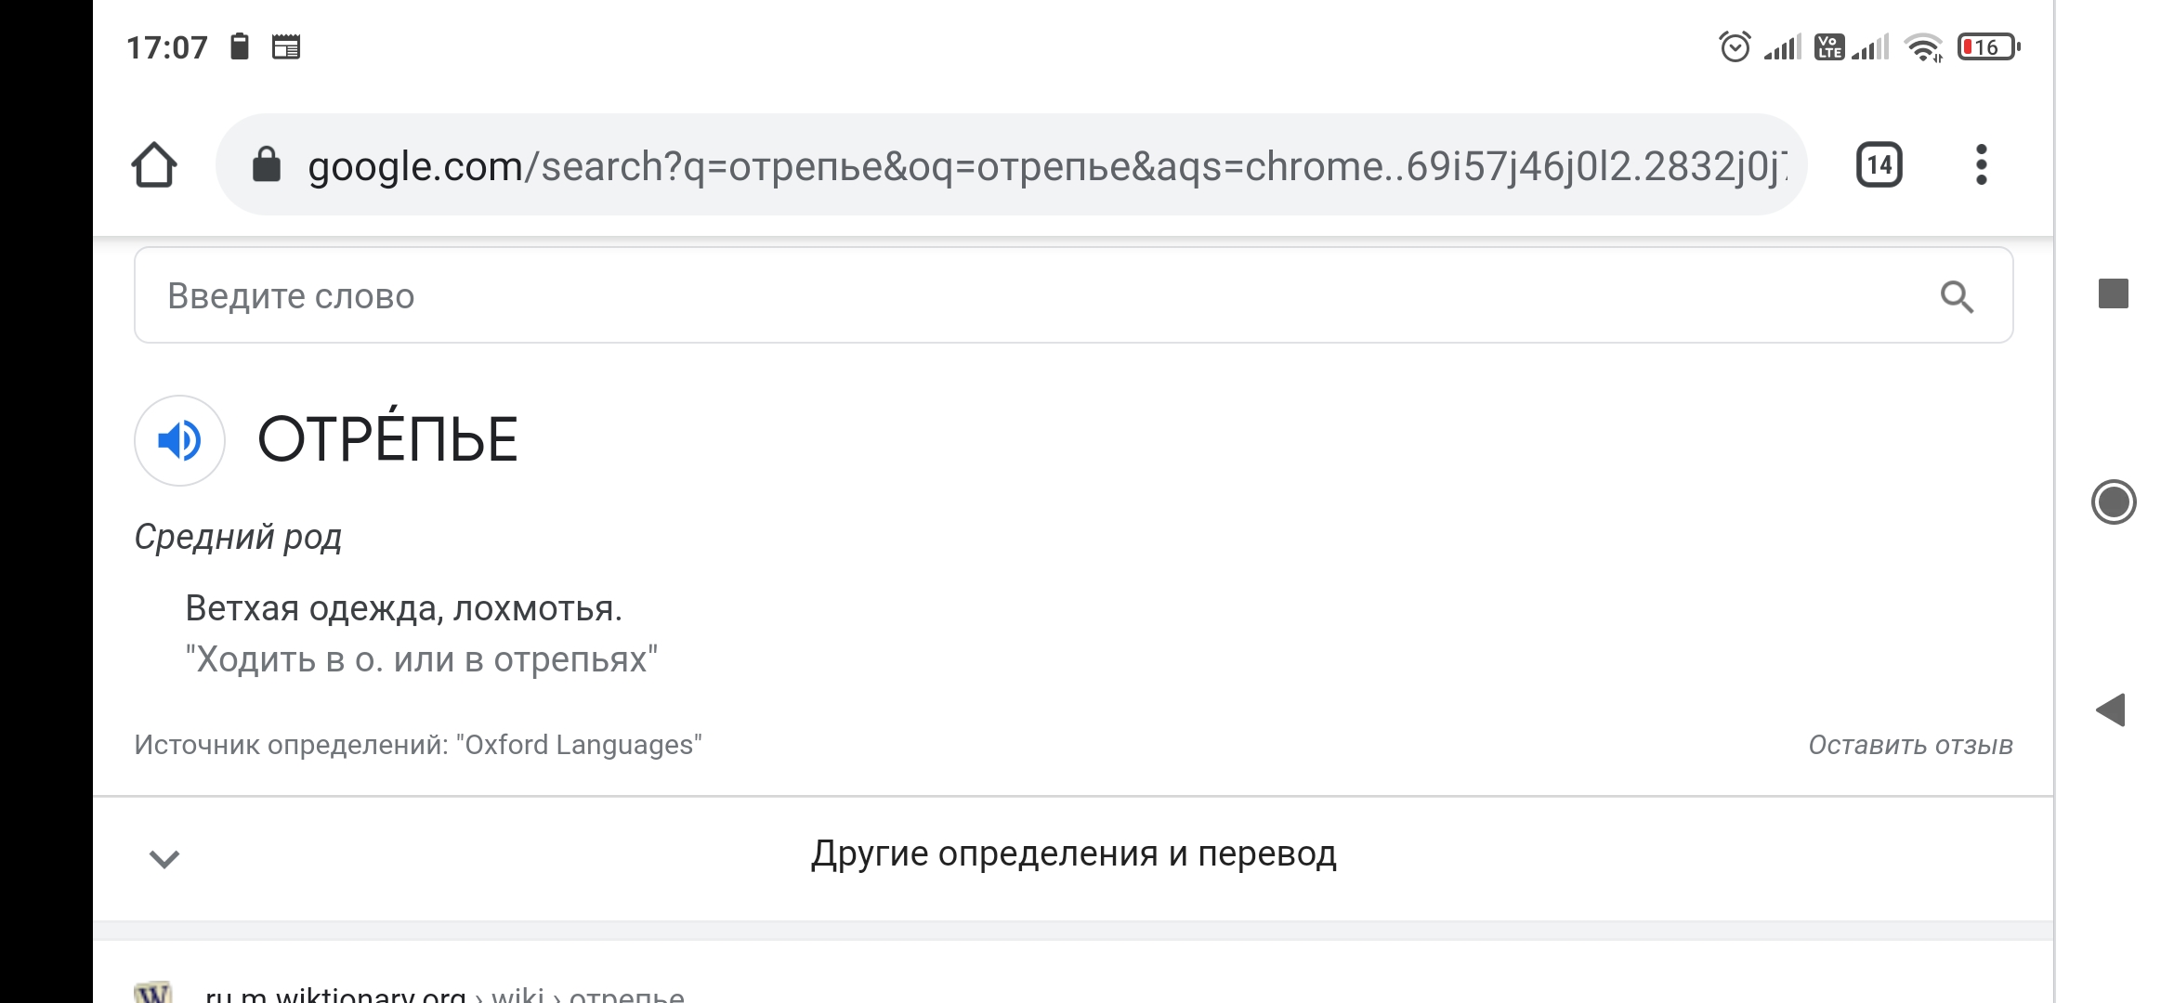Tap the Wi-Fi signal icon in status bar
The height and width of the screenshot is (1003, 2174).
(x=1923, y=47)
